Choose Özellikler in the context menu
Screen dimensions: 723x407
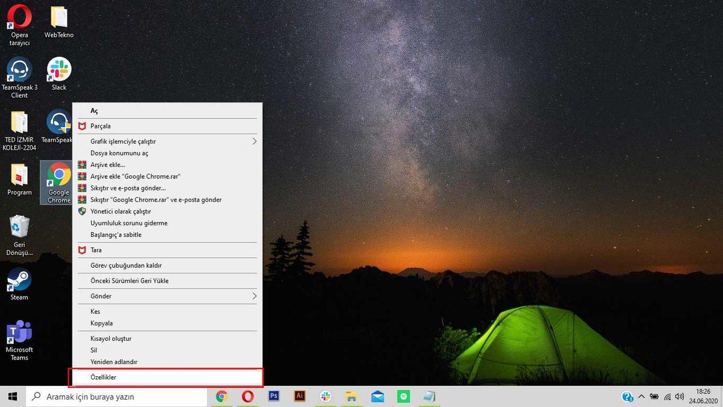pos(167,377)
